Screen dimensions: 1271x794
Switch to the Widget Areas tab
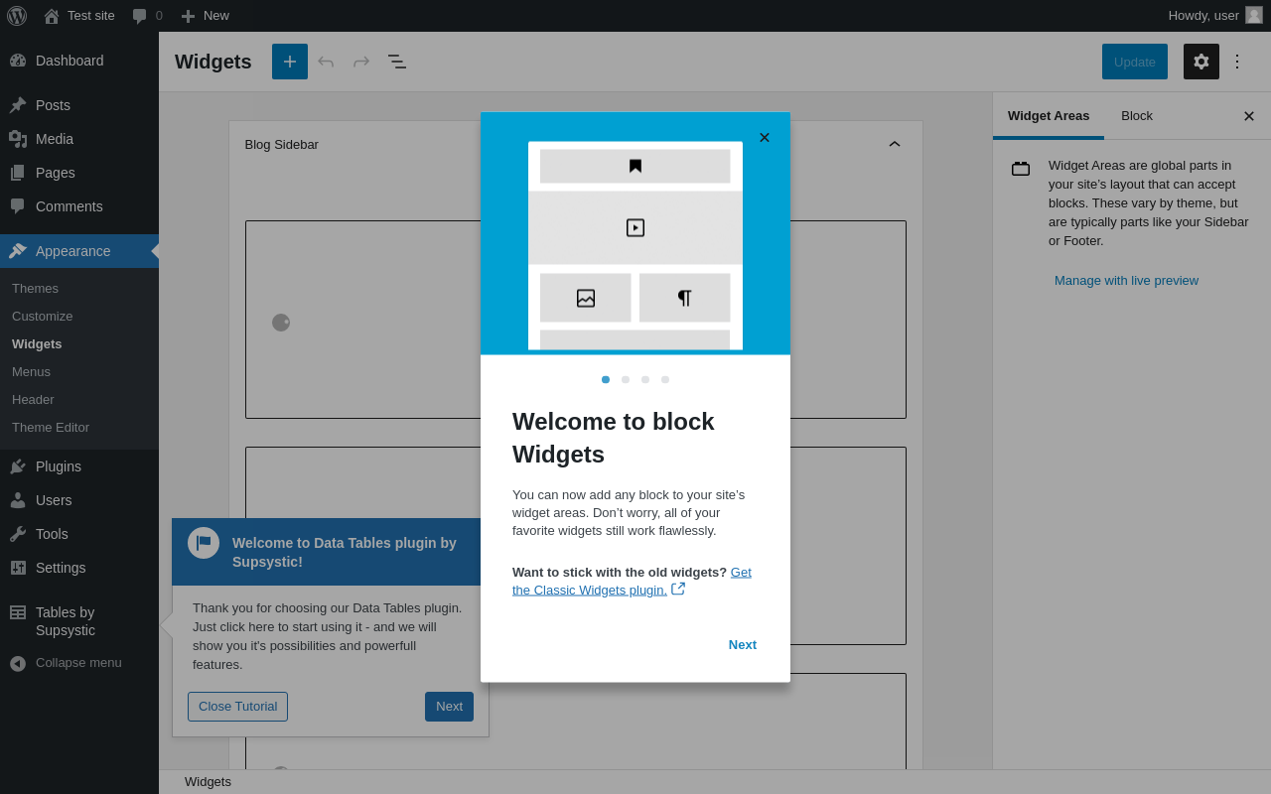click(x=1049, y=116)
